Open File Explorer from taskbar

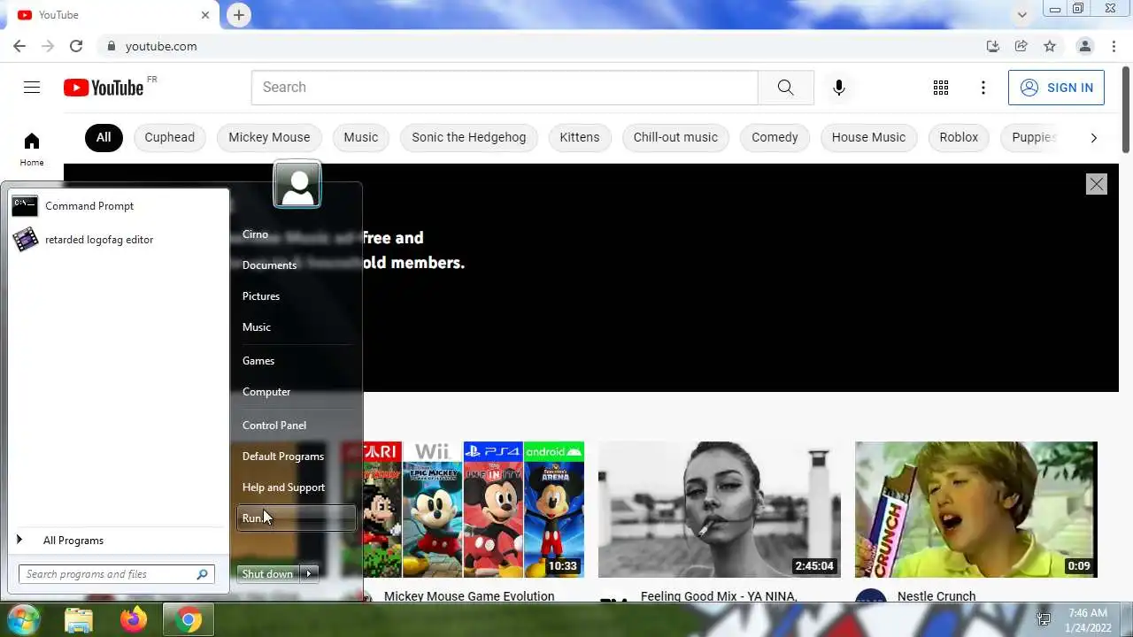(x=79, y=620)
